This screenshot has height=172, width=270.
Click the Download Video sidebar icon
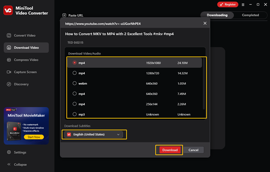[x=9, y=48]
